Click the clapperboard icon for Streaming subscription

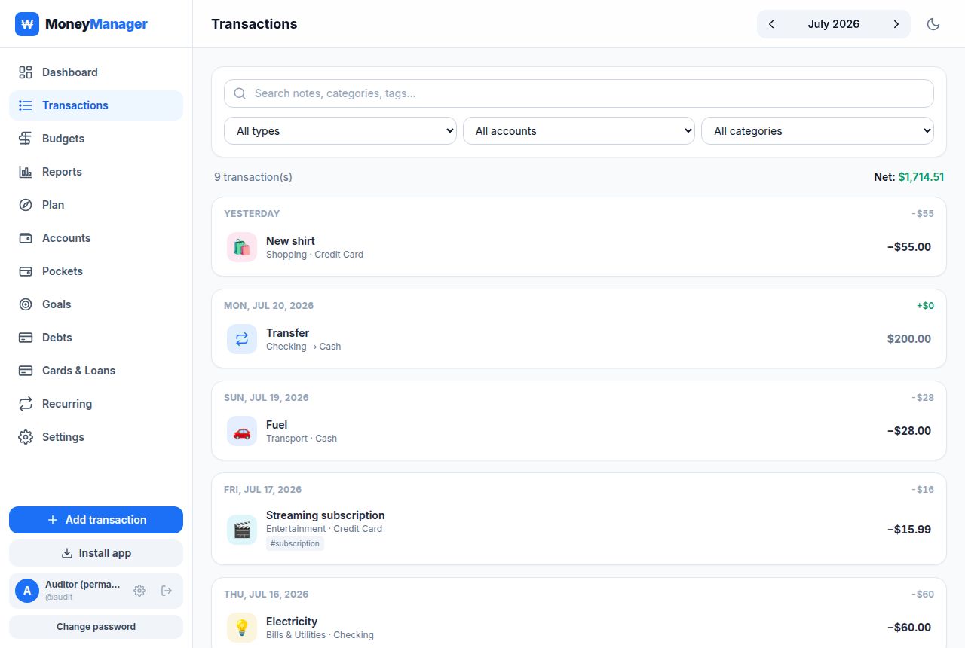coord(242,530)
